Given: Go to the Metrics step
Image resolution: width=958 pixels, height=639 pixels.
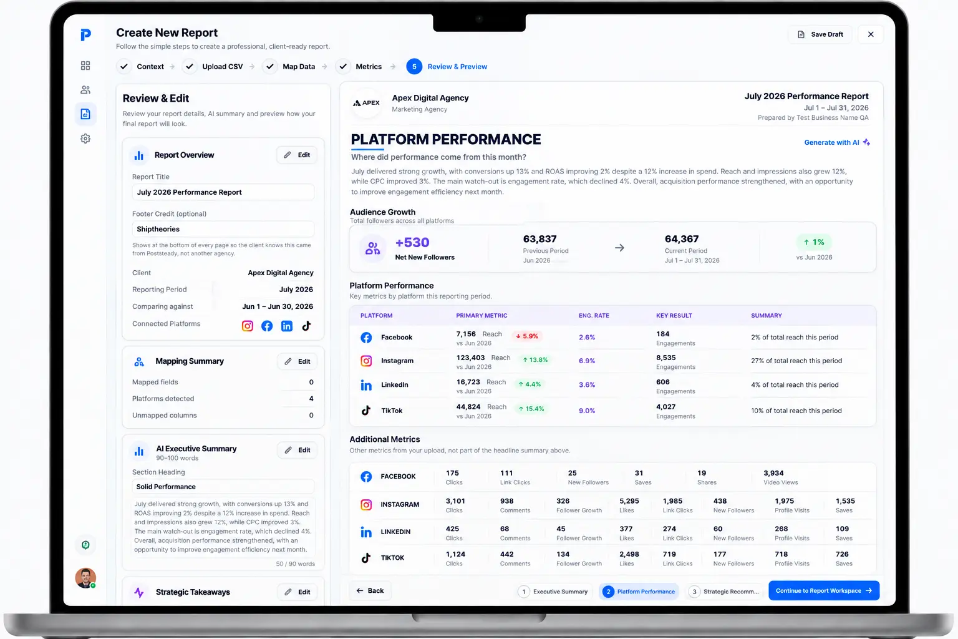Looking at the screenshot, I should [360, 67].
